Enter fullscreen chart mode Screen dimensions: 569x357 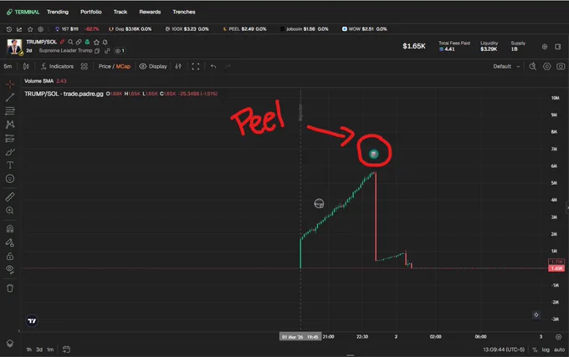(x=196, y=66)
